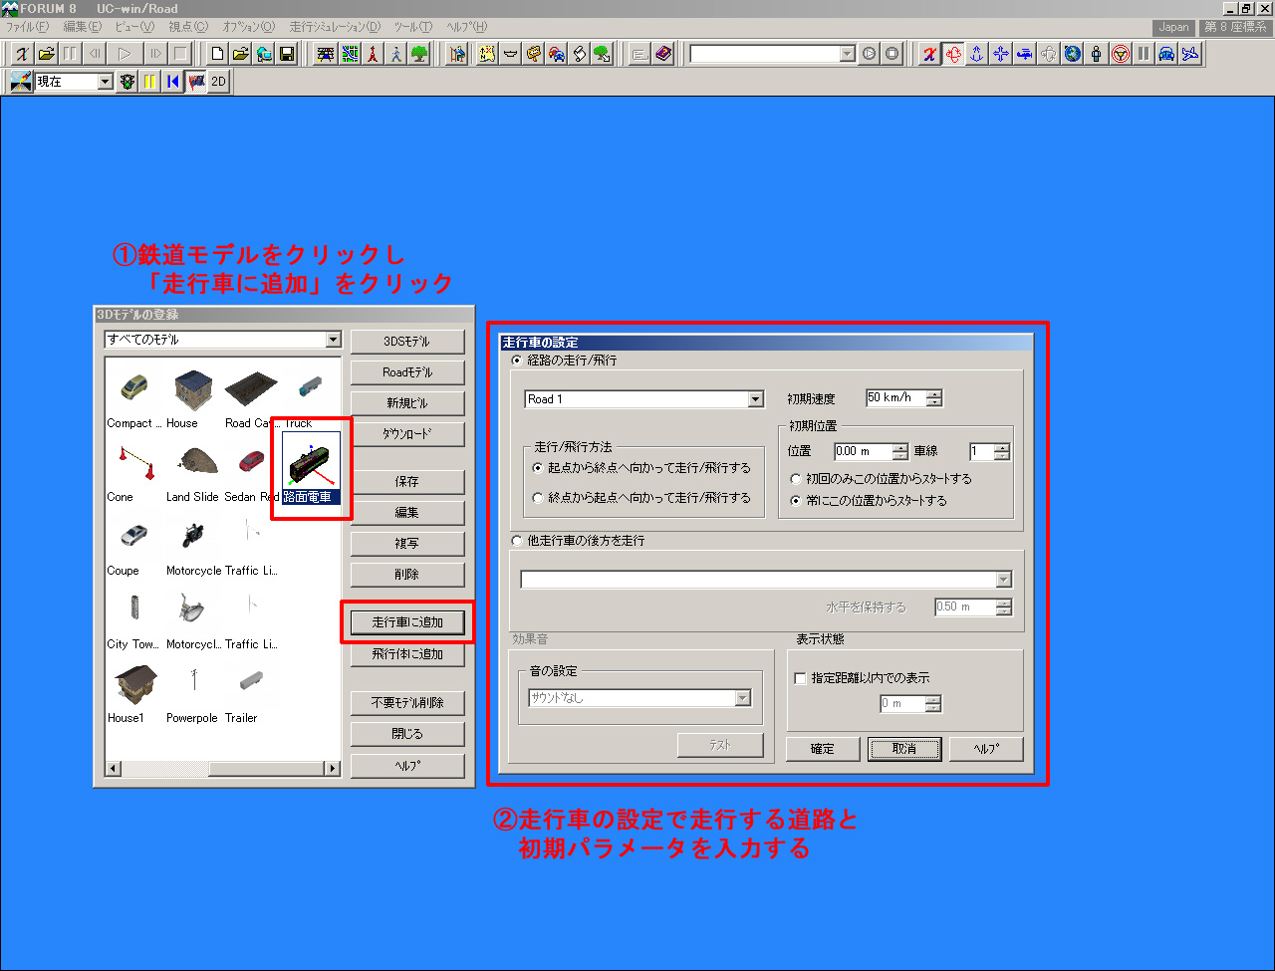Click right arrow of model list scrollbar
The image size is (1275, 971).
334,768
